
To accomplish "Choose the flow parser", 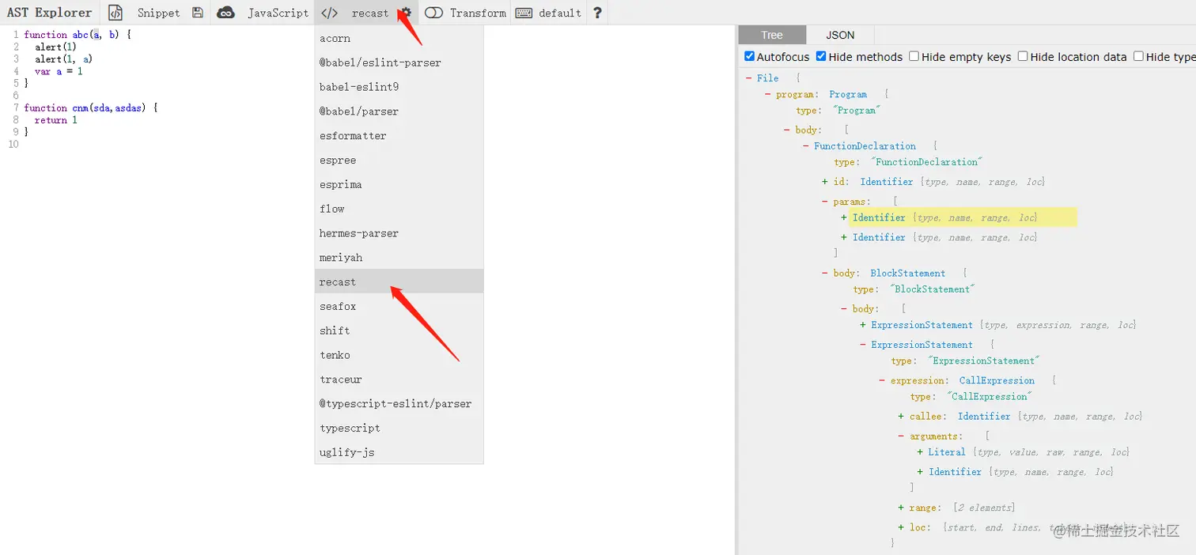I will point(399,209).
